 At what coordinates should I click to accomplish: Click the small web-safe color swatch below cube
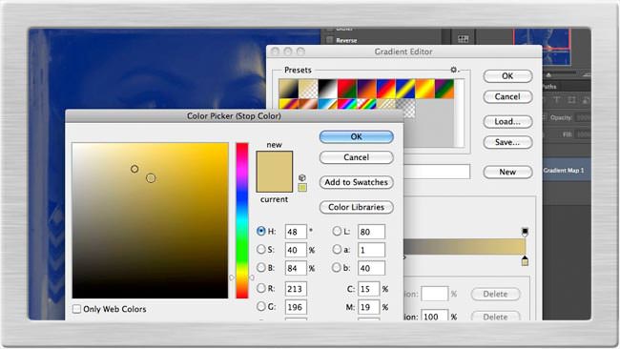point(302,187)
